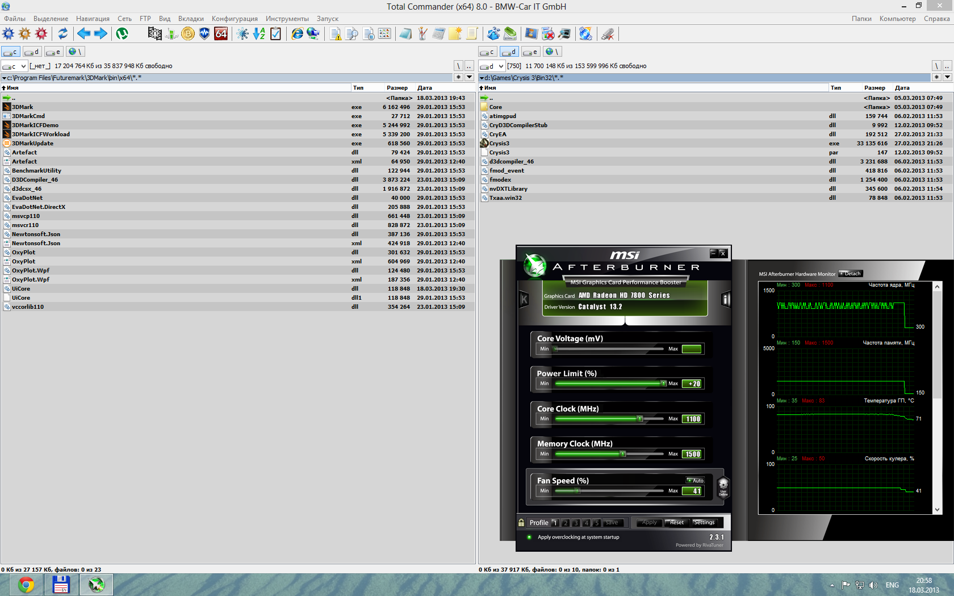Select drive e button in left panel
954x596 pixels.
coord(53,52)
